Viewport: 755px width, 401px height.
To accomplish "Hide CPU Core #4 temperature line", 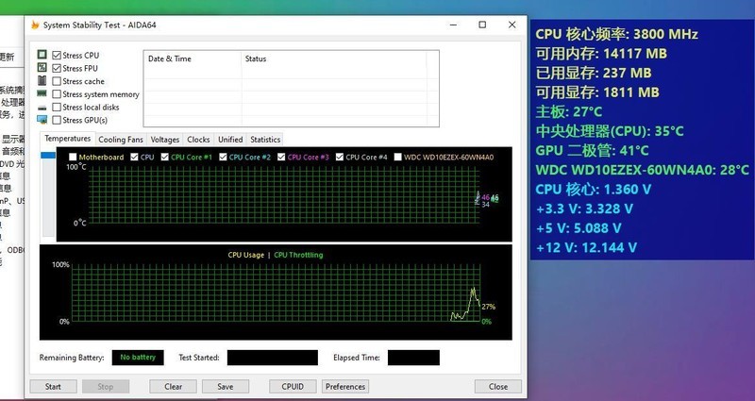I will [x=340, y=157].
